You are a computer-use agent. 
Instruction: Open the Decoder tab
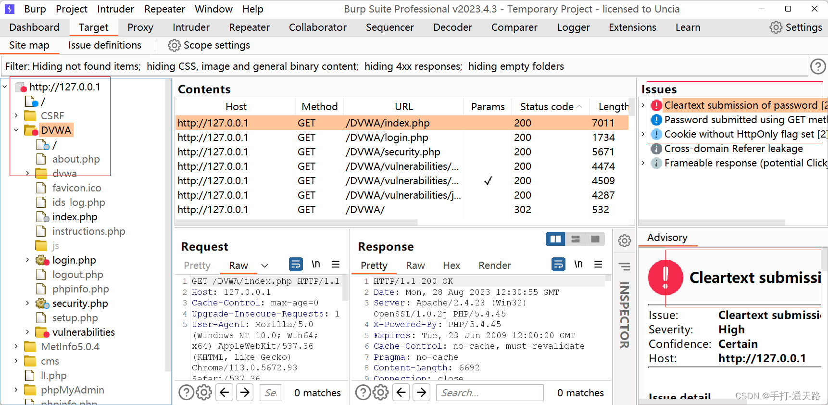452,27
